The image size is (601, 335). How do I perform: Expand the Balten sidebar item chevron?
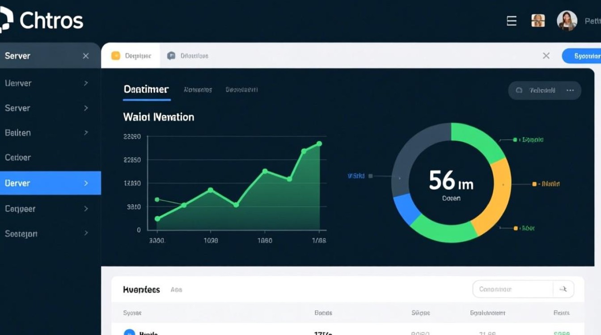(x=86, y=133)
